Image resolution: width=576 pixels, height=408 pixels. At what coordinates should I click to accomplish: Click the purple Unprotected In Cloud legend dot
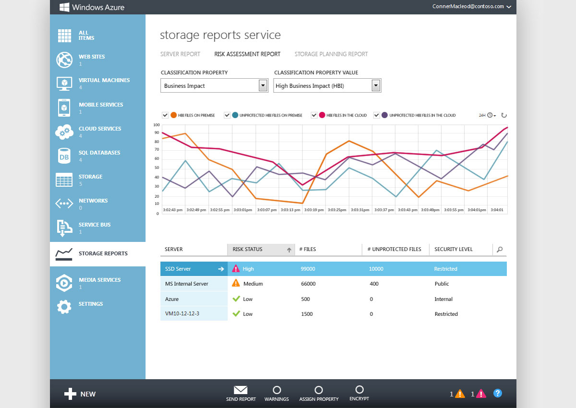point(385,115)
